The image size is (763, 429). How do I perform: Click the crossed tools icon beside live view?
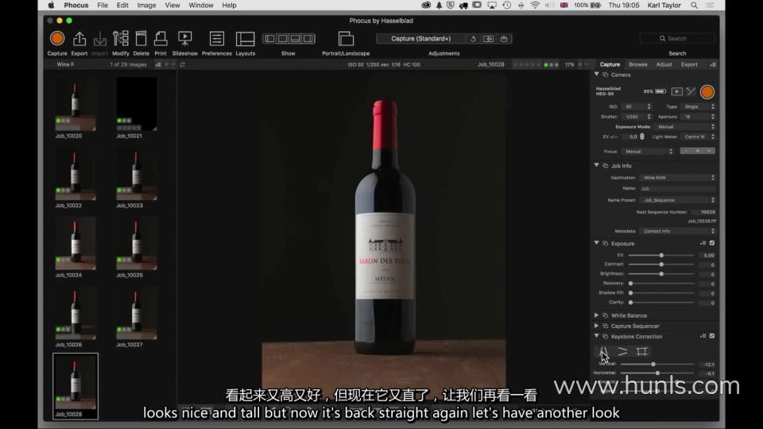(691, 91)
